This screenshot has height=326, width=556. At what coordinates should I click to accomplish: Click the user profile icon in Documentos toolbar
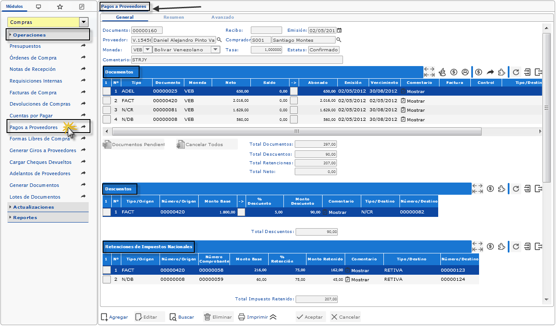click(465, 72)
